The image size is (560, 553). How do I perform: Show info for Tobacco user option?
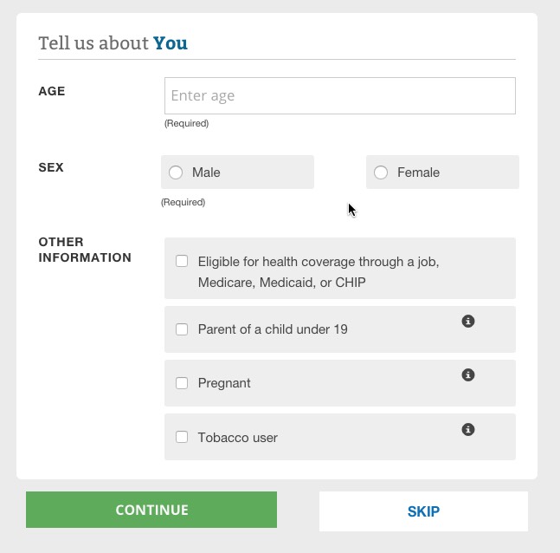point(468,430)
